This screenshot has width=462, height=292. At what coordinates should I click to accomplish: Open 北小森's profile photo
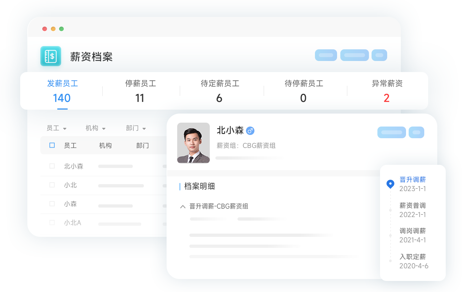[194, 143]
